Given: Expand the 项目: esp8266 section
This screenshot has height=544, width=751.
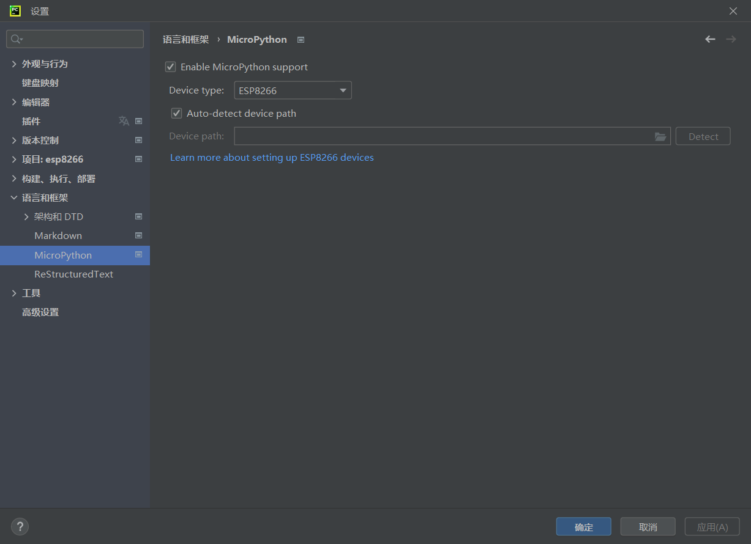Looking at the screenshot, I should pyautogui.click(x=14, y=159).
